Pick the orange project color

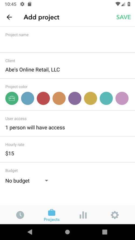(59, 98)
